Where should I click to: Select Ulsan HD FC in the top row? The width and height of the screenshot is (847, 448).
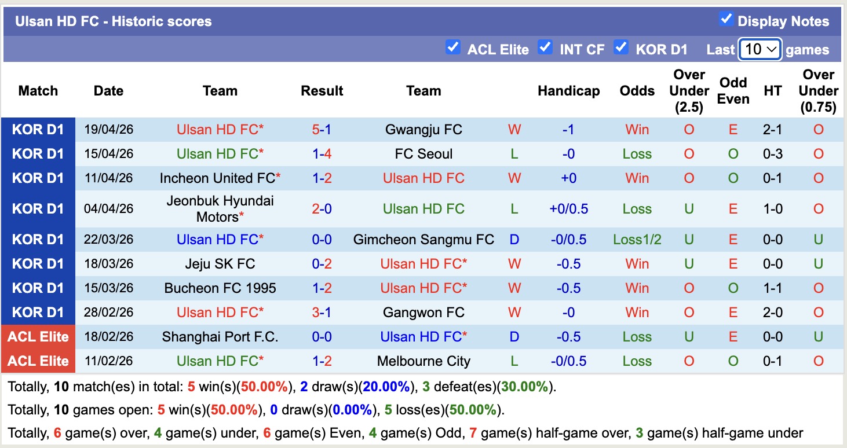coord(220,129)
